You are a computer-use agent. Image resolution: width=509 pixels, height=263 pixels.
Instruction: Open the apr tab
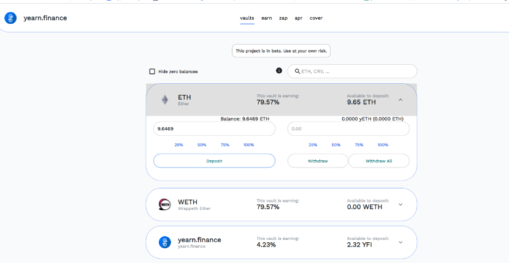coord(298,18)
